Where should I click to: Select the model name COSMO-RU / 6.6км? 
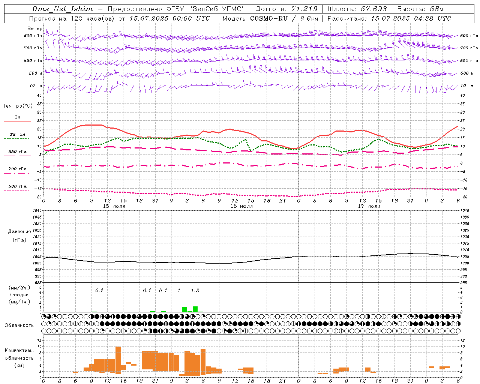click(284, 18)
